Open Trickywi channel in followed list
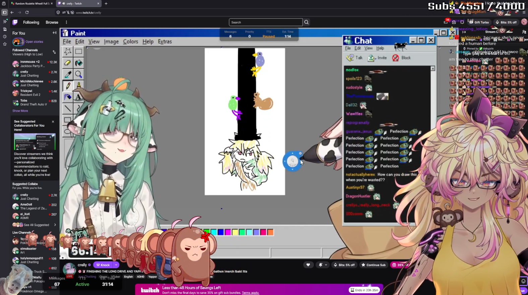The image size is (528, 295). pos(35,93)
